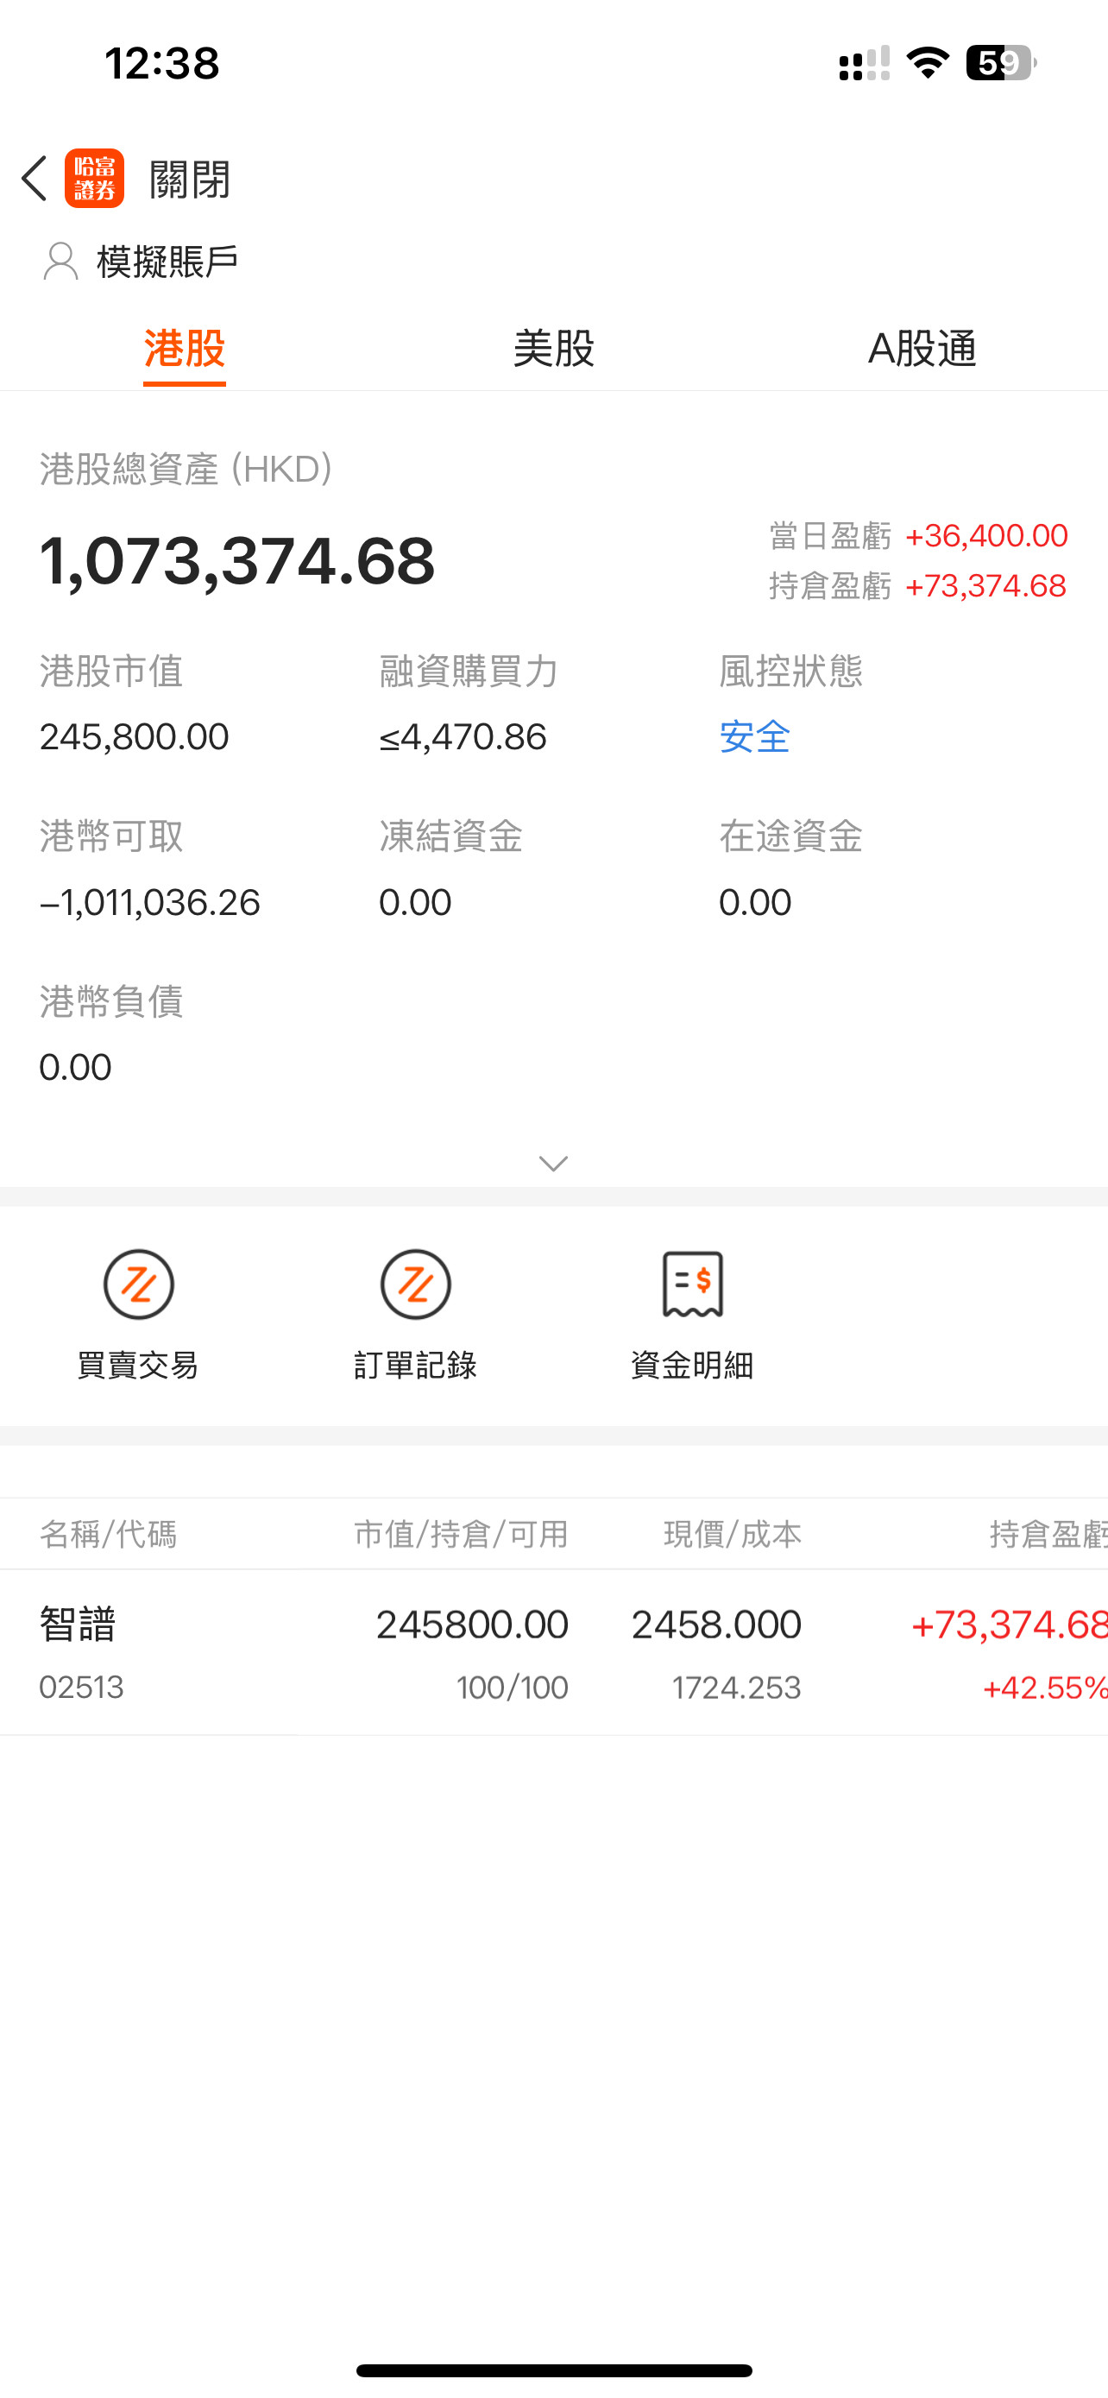Tap the battery status bar icon
Viewport: 1108px width, 2398px height.
pos(1001,63)
